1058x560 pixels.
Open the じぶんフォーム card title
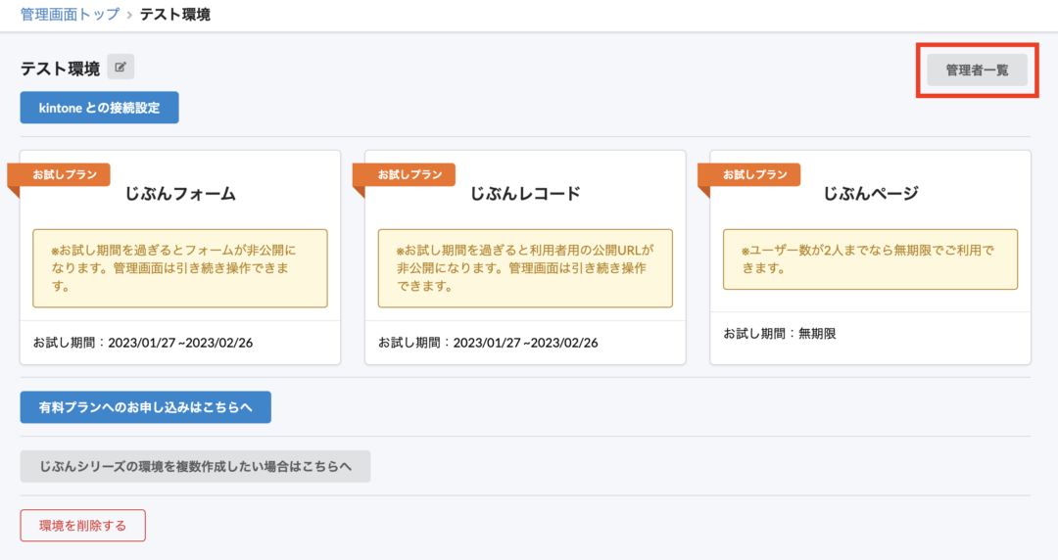point(180,194)
